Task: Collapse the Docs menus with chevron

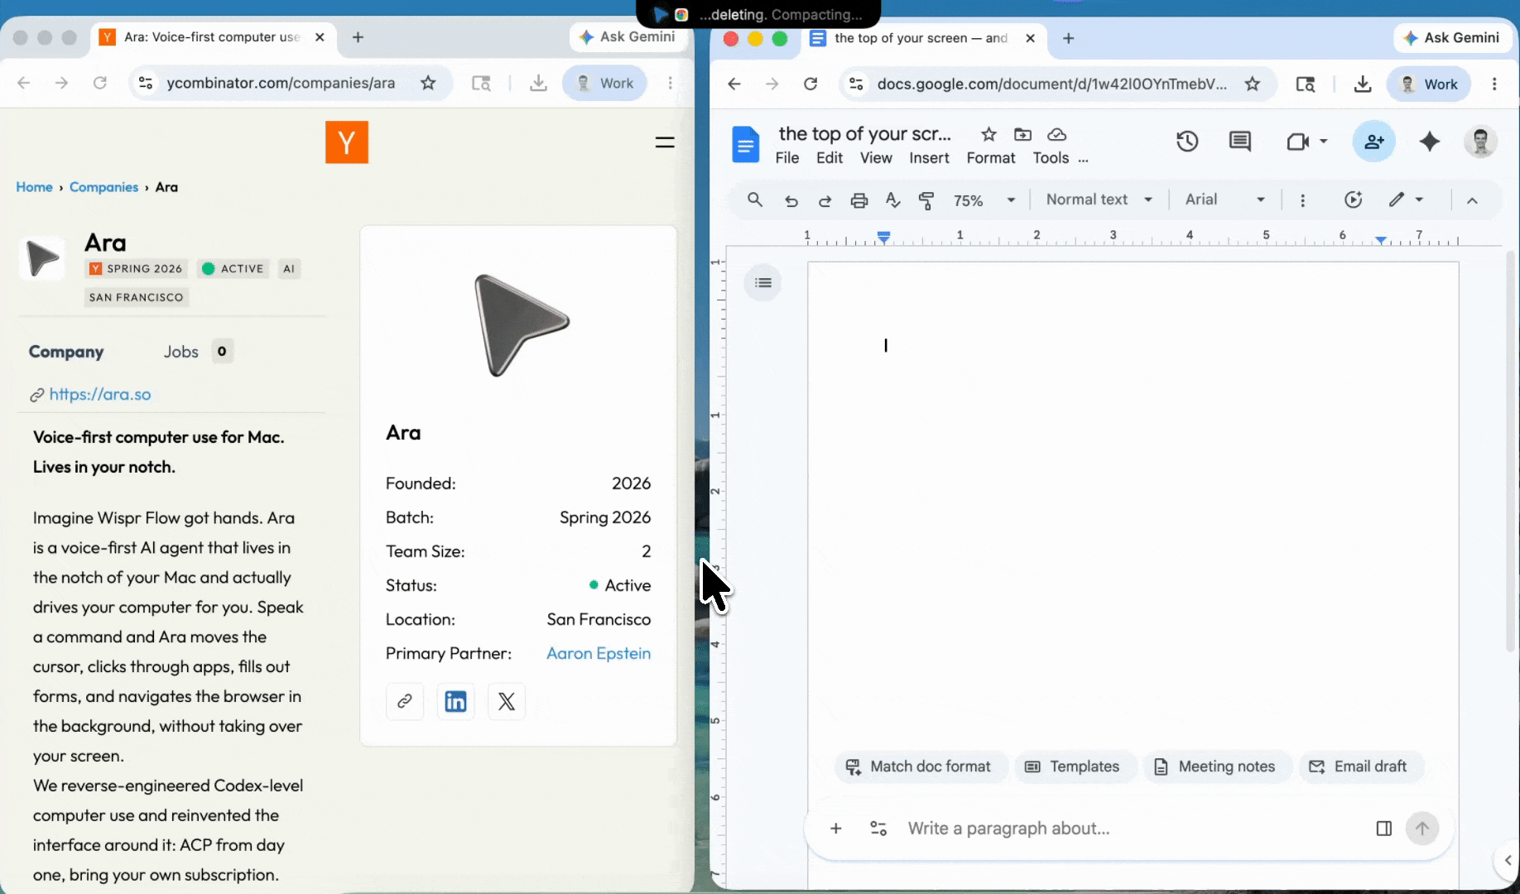Action: point(1472,200)
